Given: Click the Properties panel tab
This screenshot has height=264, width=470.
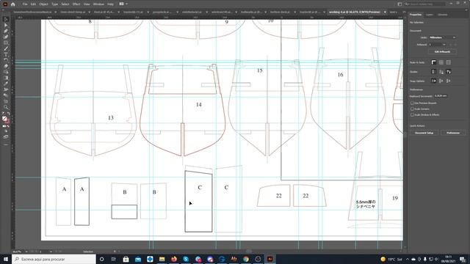Looking at the screenshot, I should pyautogui.click(x=416, y=15).
